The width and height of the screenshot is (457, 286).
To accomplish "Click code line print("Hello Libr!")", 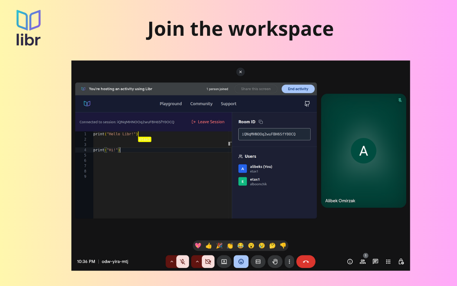I will [x=116, y=134].
